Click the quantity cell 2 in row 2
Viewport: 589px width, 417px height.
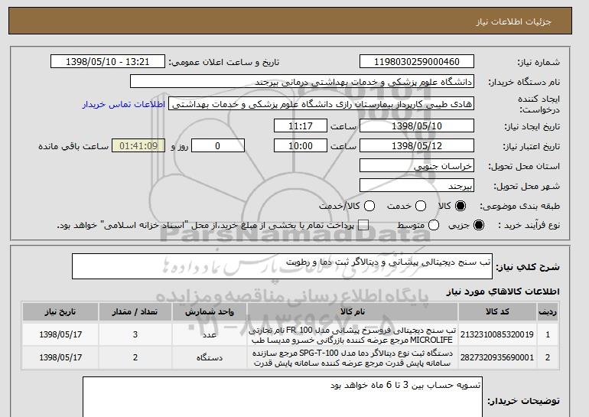pyautogui.click(x=135, y=357)
